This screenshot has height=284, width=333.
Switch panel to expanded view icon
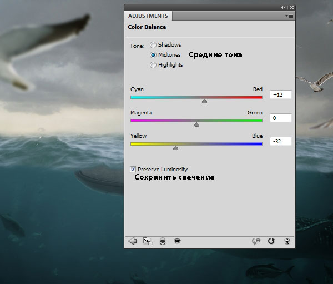coord(148,241)
